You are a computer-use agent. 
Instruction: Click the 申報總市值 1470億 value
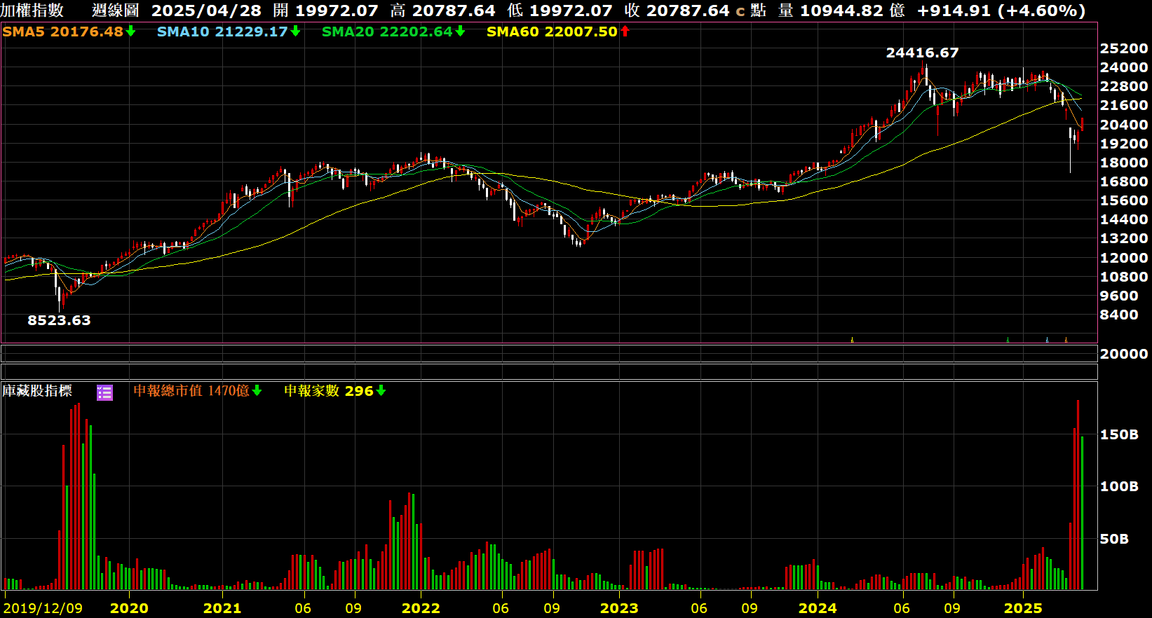pos(191,391)
